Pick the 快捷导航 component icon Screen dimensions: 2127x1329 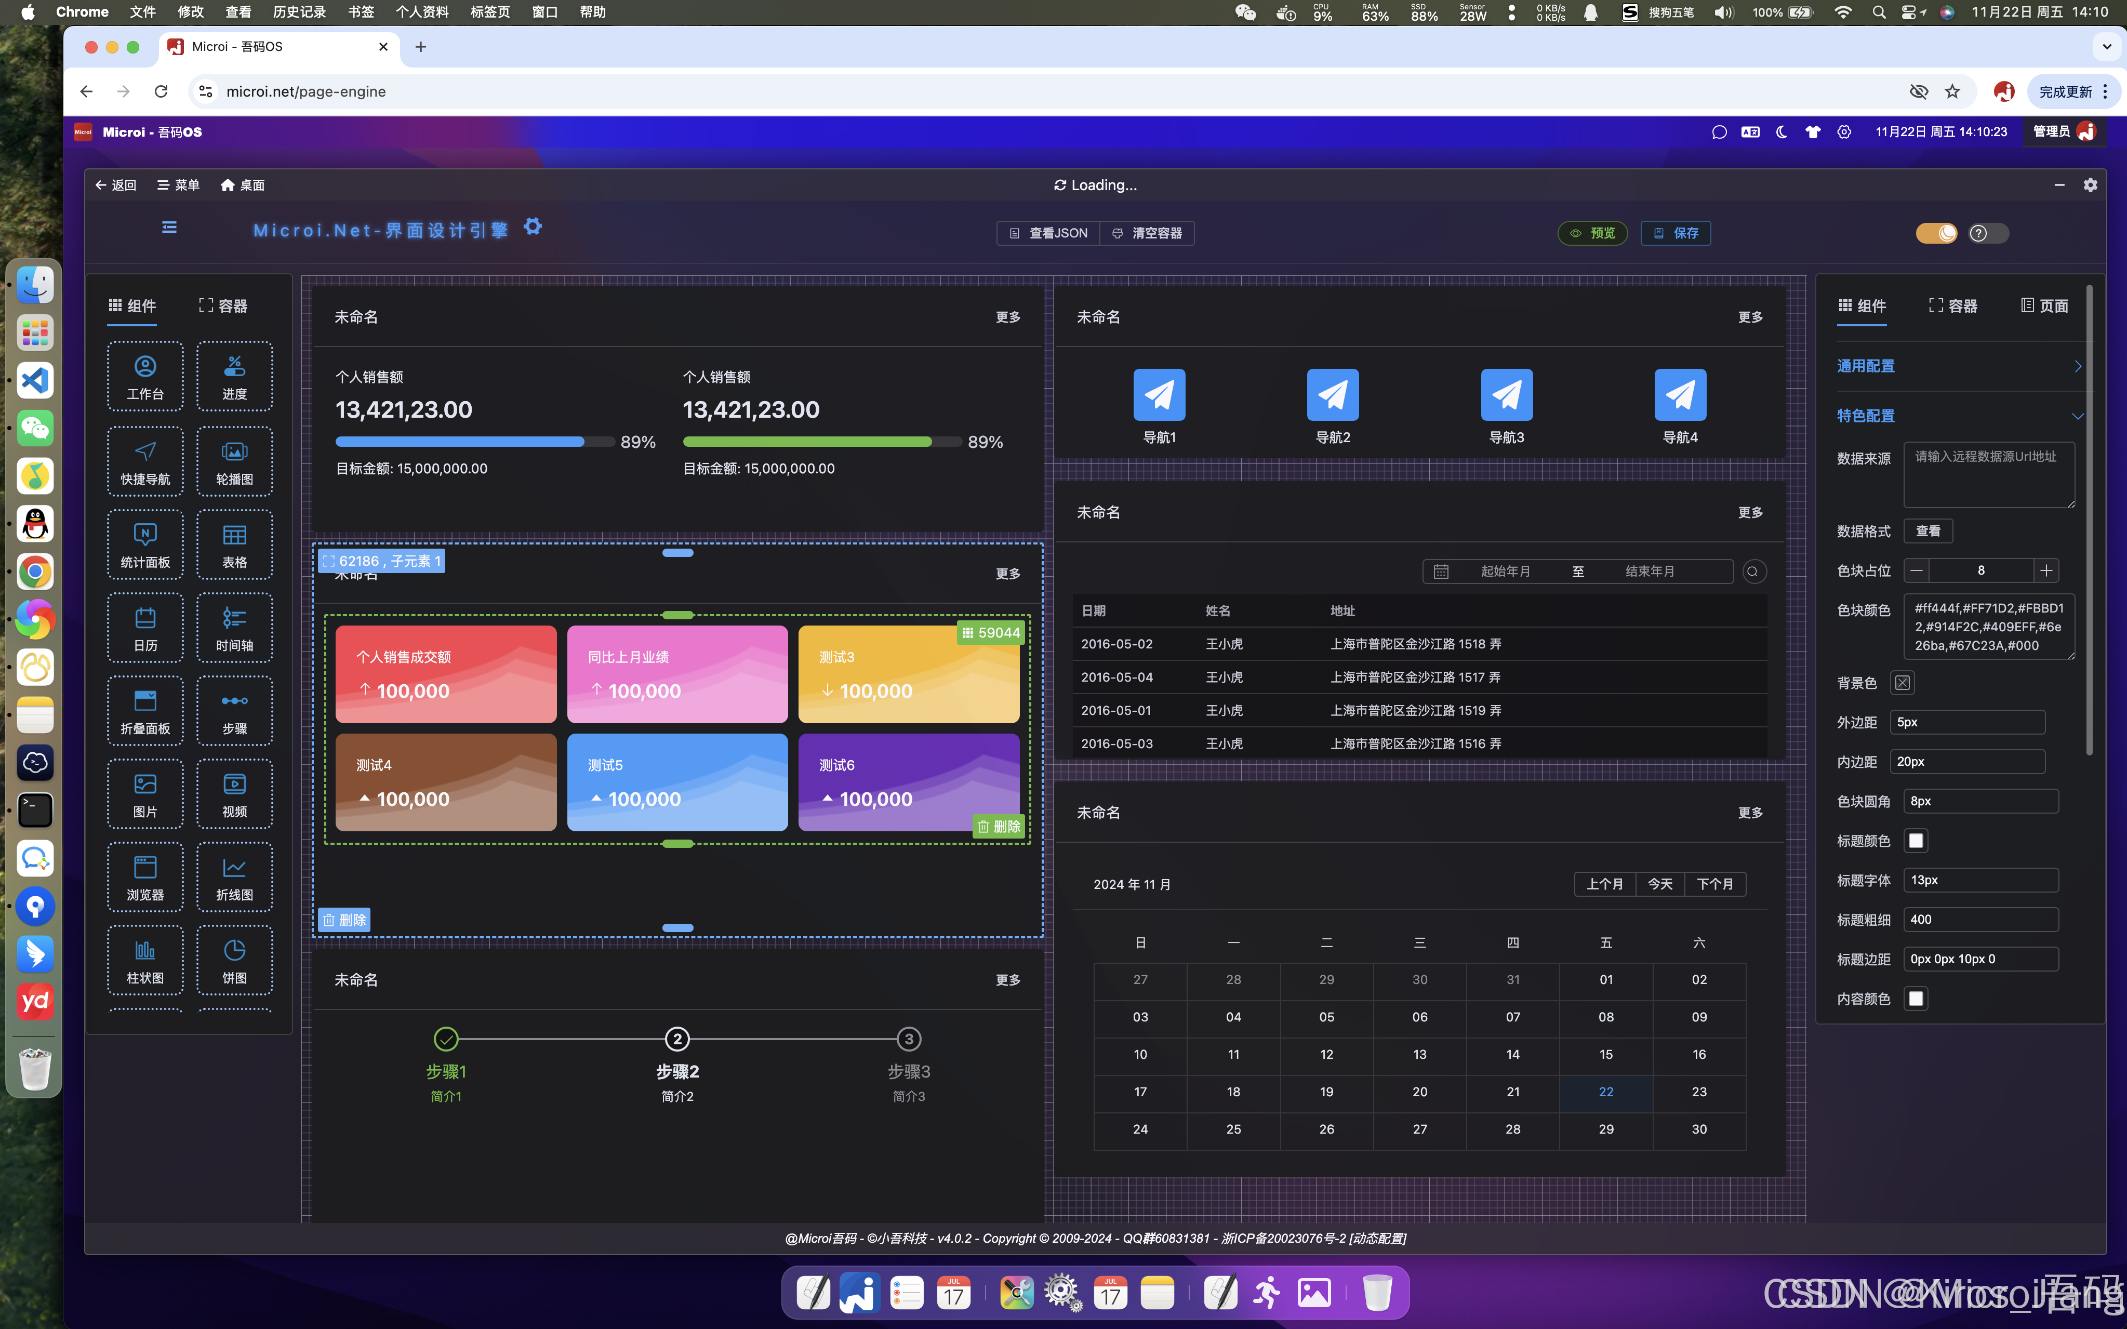(145, 461)
